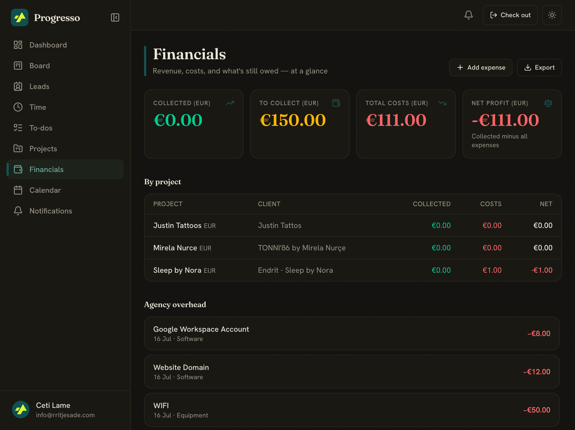The width and height of the screenshot is (575, 430).
Task: Click the Financials wallet icon in sidebar
Action: (x=18, y=169)
